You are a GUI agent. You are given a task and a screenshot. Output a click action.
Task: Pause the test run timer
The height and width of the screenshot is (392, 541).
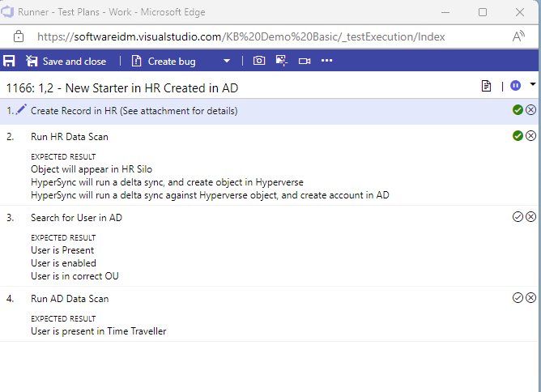(x=516, y=86)
